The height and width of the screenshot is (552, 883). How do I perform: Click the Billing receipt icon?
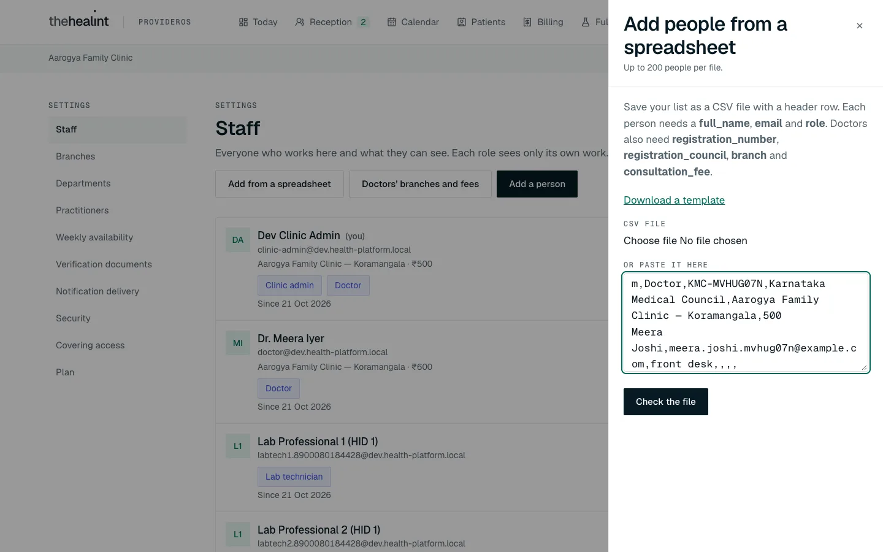click(527, 22)
